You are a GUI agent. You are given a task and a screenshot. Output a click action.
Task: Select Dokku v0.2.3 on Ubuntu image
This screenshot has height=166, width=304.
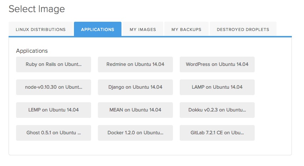[217, 110]
